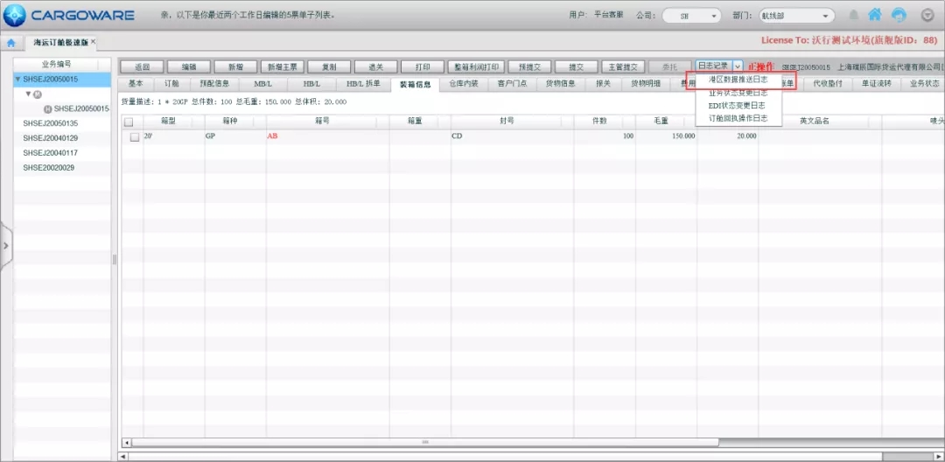Switch to the 订舱 tab
Viewport: 945px width, 462px height.
click(171, 84)
